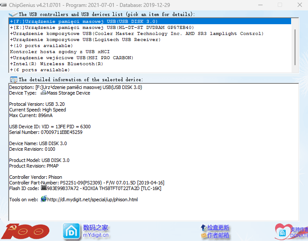Image resolution: width=308 pixels, height=241 pixels.
Task: Click the Product Model: USB DISK 3.0 line
Action: [39, 160]
